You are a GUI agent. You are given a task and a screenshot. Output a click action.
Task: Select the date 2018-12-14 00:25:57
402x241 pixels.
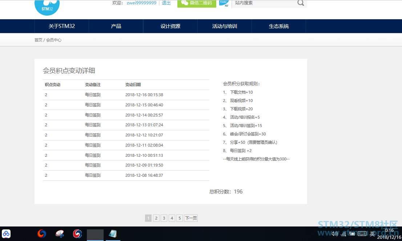(144, 115)
